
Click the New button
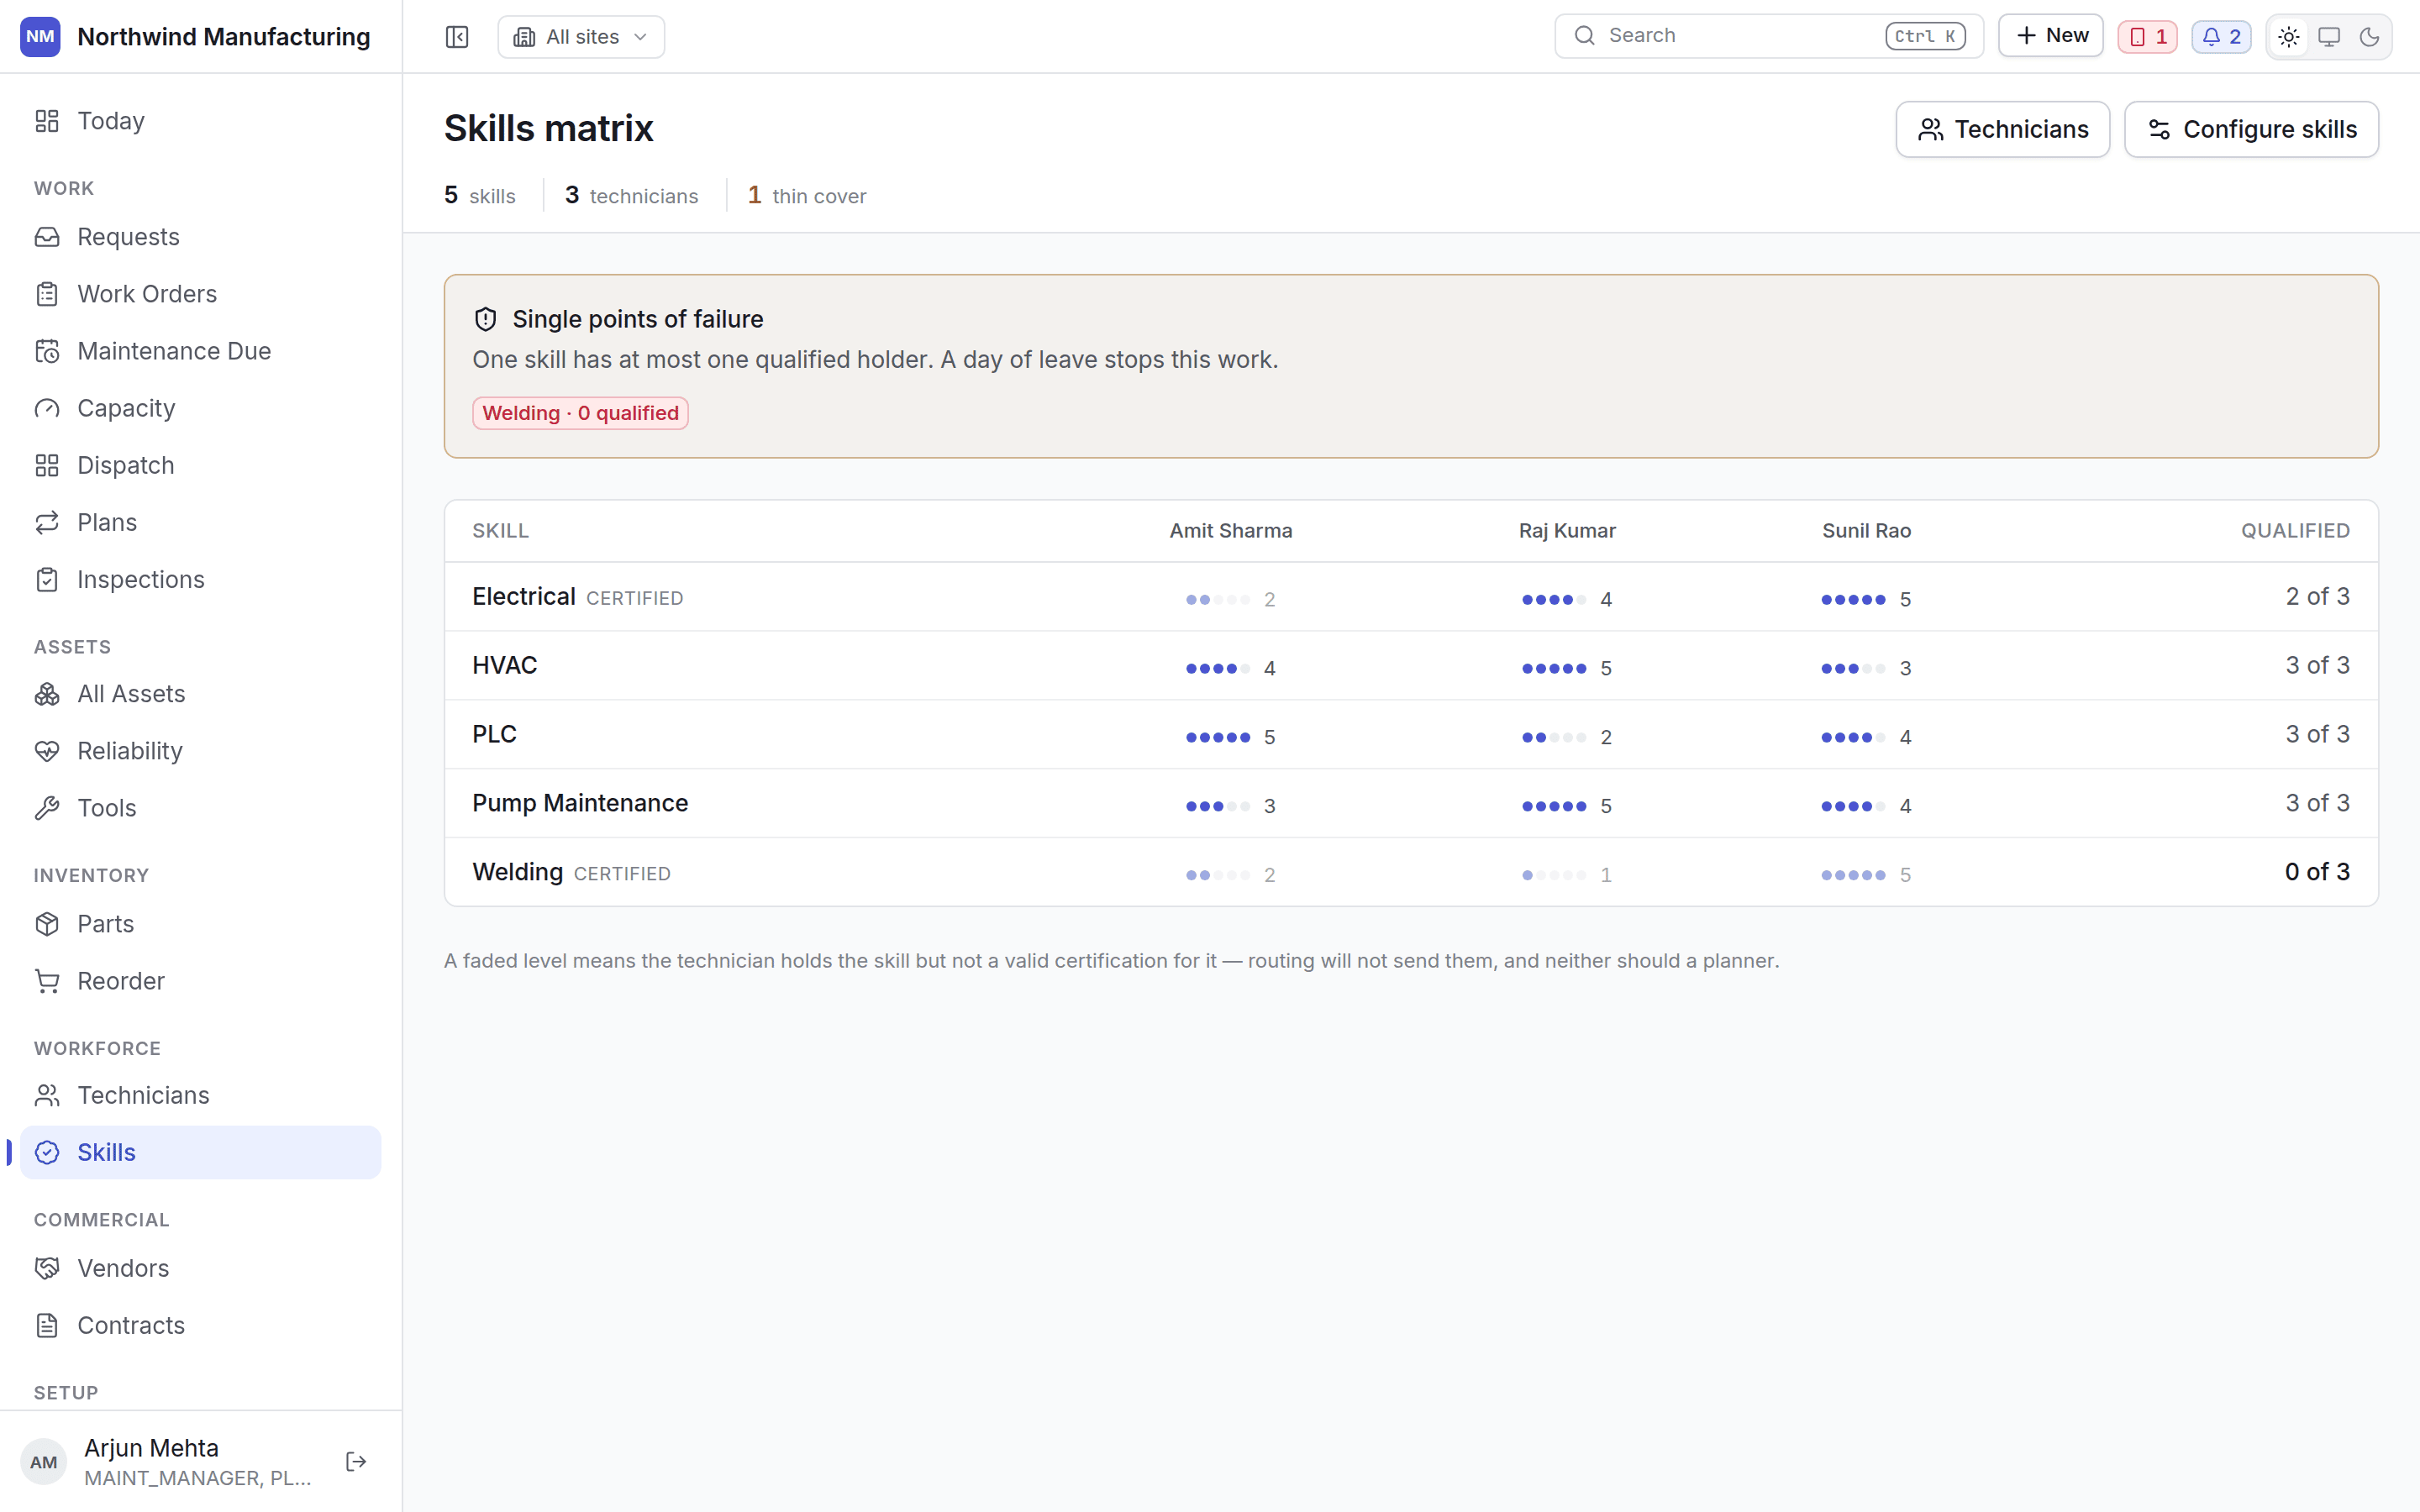2051,36
